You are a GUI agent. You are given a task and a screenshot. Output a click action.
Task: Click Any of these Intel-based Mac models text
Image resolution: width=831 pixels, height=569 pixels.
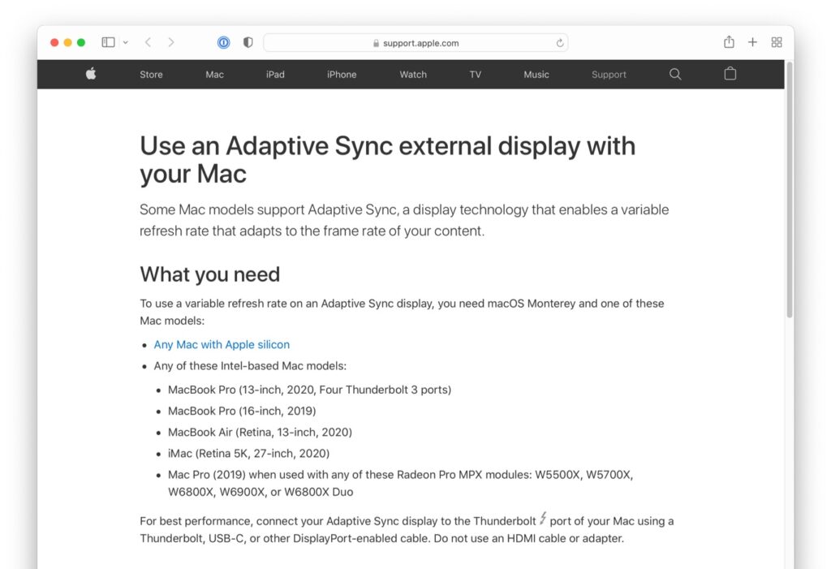pos(250,366)
